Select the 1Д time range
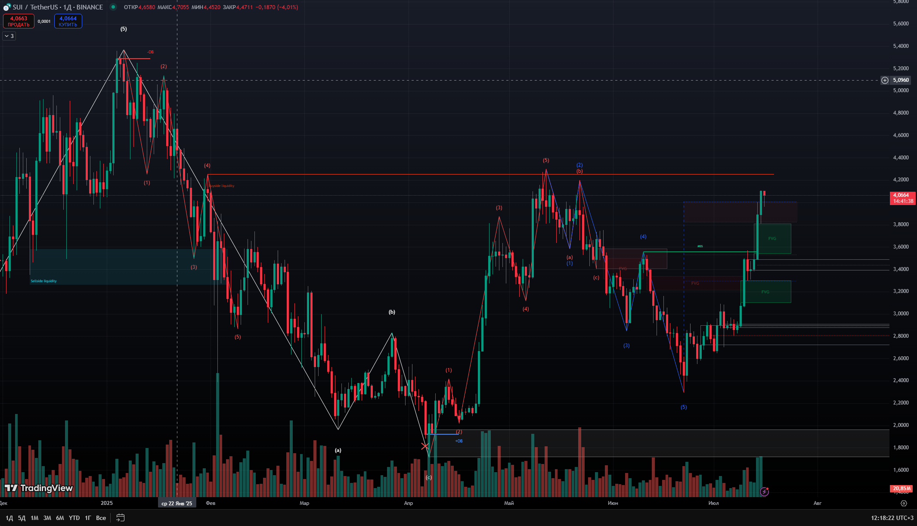This screenshot has width=917, height=526. point(9,518)
